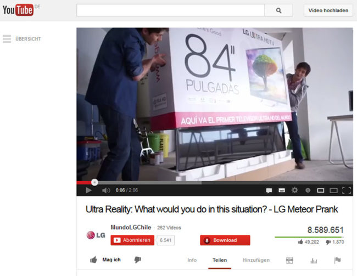Click the like/dislike ratio green bar
This screenshot has width=357, height=276.
click(x=309, y=237)
